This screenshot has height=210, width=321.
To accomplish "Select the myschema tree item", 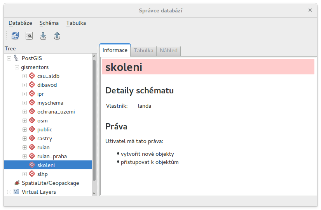I will coord(51,103).
